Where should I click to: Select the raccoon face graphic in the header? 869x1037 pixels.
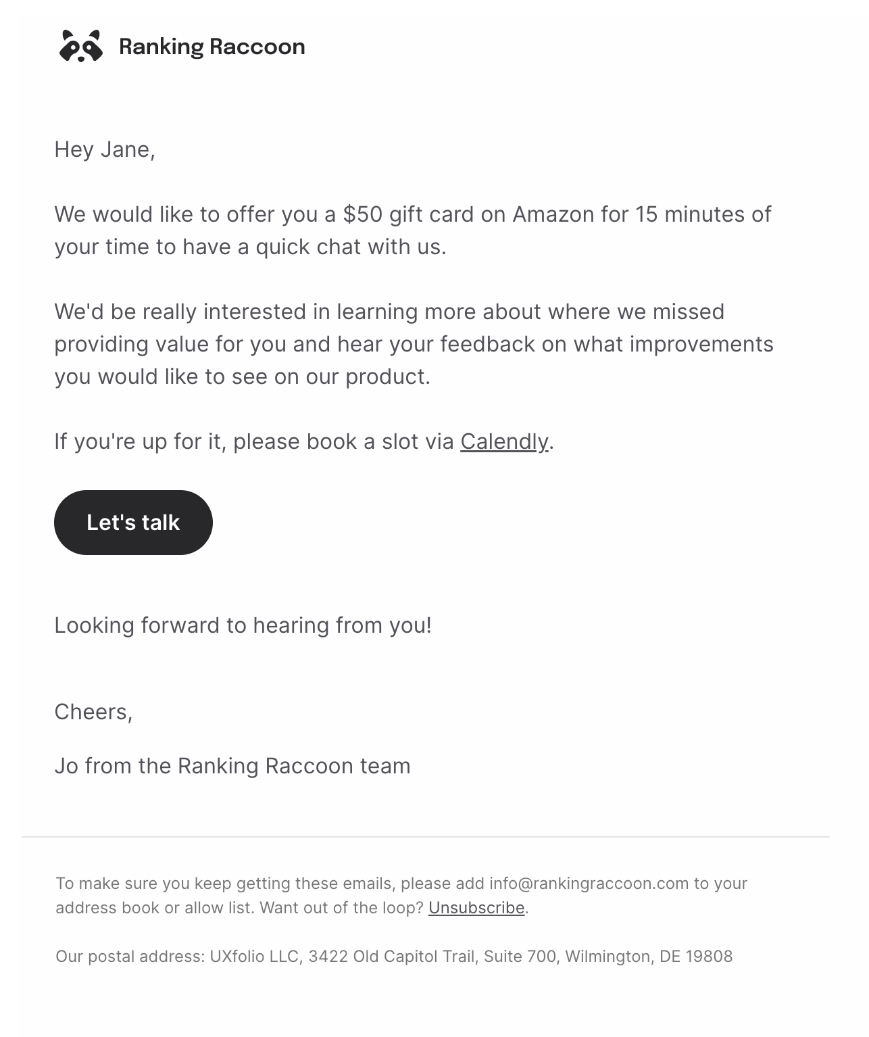point(80,49)
